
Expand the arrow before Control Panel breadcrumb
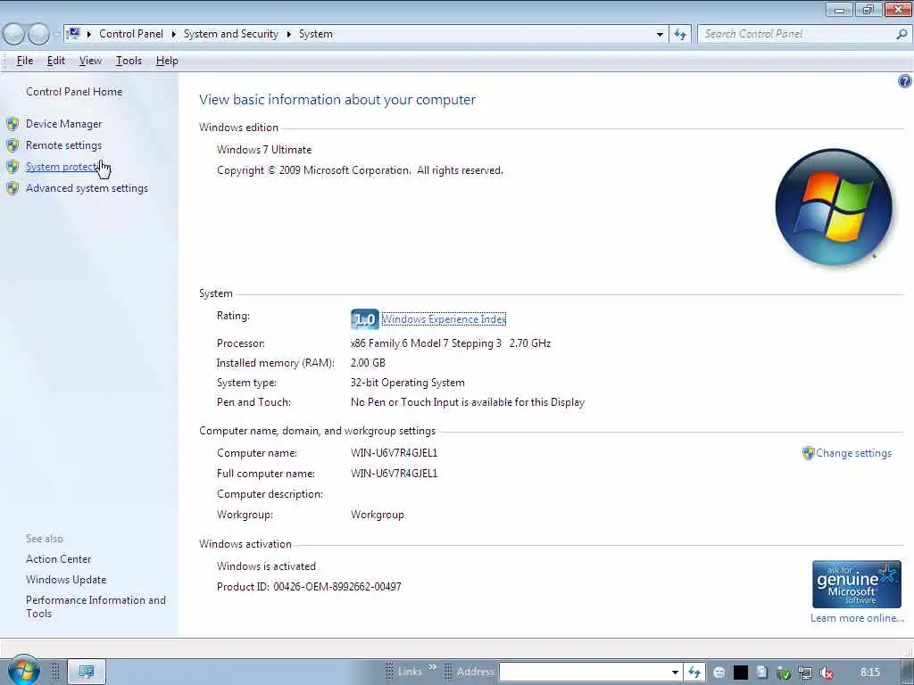point(89,35)
